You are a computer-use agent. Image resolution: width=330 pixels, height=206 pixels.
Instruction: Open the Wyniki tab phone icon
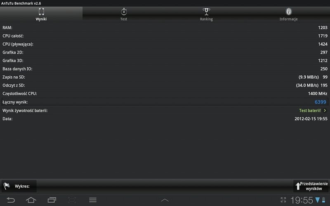point(41,12)
